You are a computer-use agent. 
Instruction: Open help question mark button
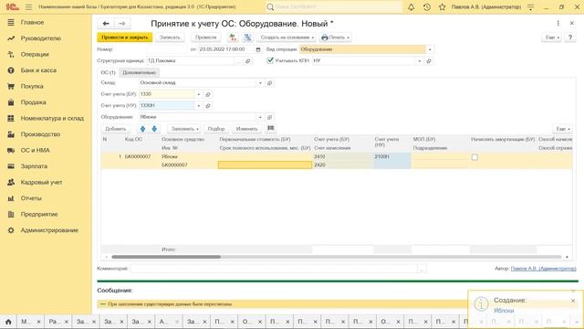[x=569, y=37]
